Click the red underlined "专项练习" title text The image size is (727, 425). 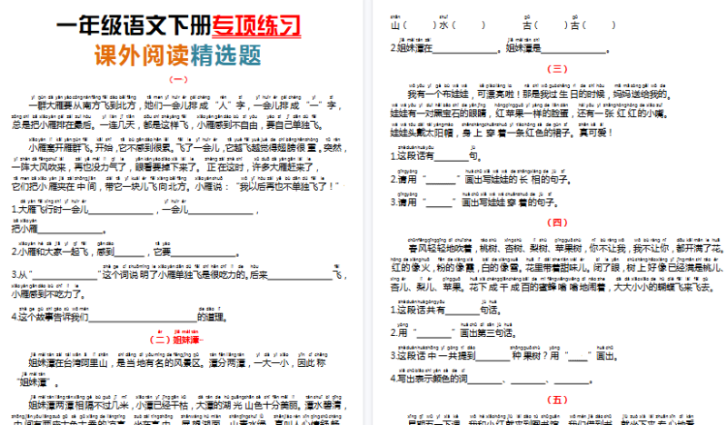[x=256, y=26]
